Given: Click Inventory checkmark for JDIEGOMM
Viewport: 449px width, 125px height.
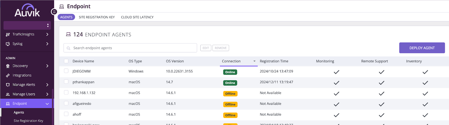Looking at the screenshot, I should tap(425, 72).
